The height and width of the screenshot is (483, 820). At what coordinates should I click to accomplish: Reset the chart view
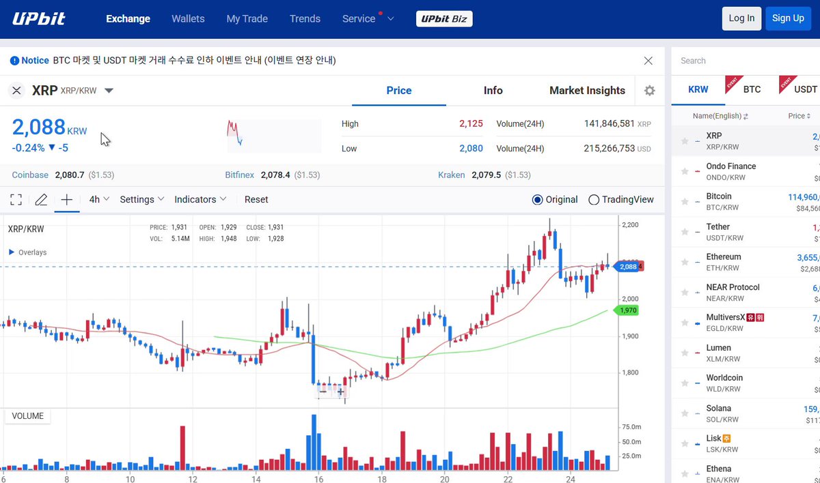256,199
